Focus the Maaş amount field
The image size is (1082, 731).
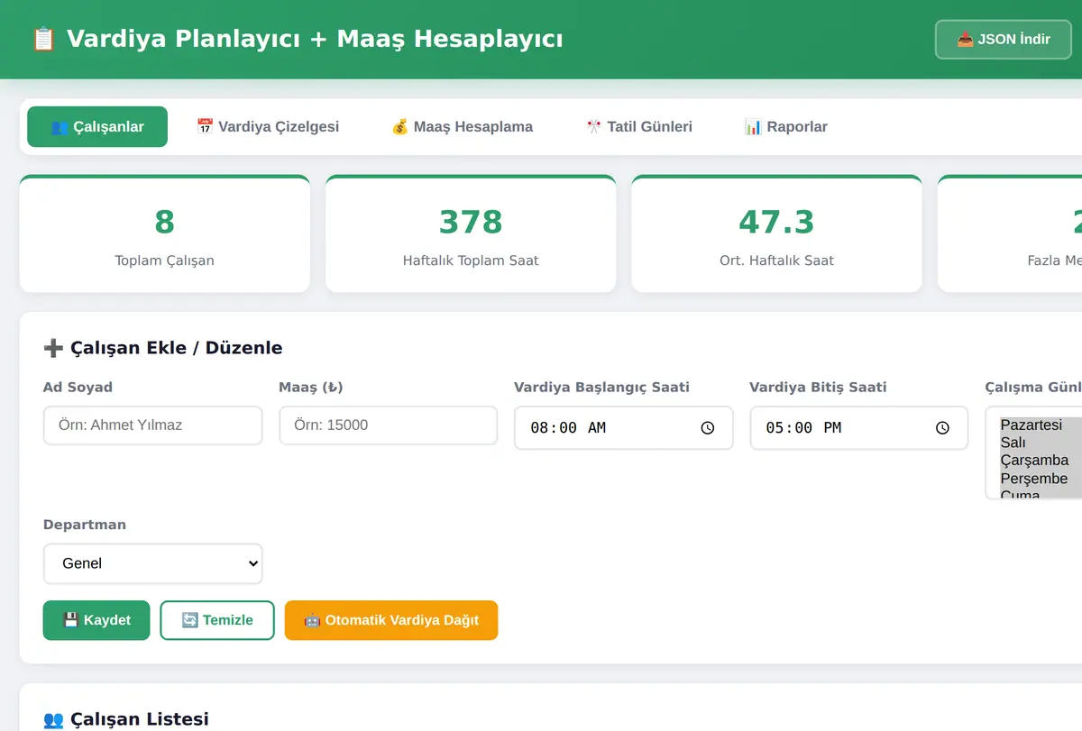[389, 425]
